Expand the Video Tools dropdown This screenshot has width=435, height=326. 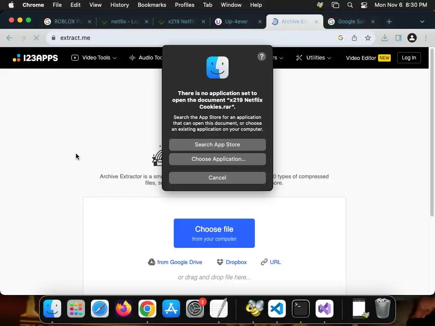pyautogui.click(x=94, y=58)
